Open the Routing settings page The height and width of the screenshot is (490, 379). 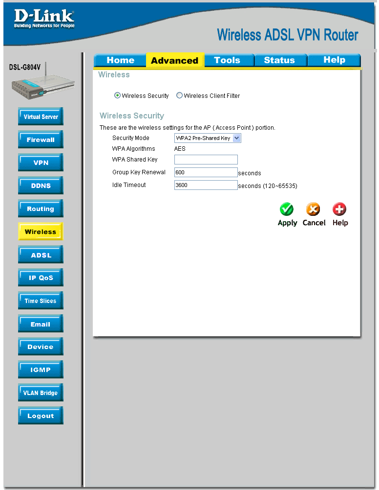pos(41,209)
